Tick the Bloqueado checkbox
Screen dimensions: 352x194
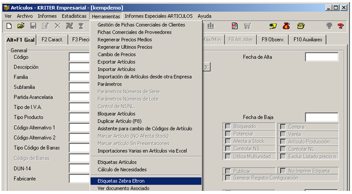[x=228, y=126]
